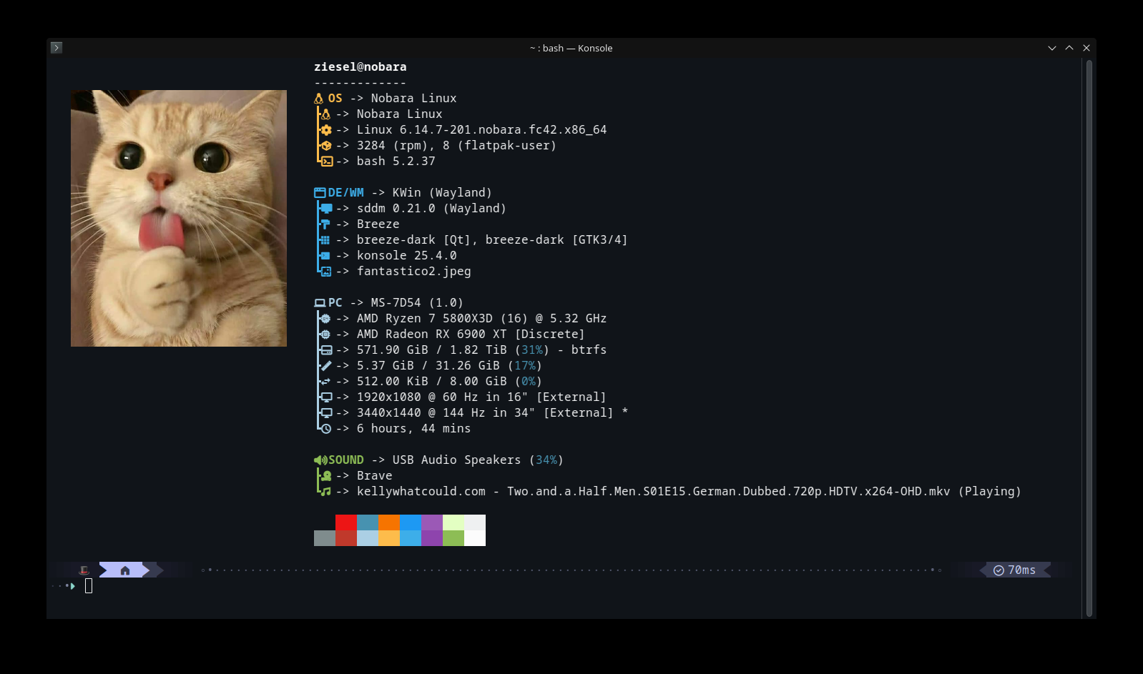Click the 70ms execution time indicator
The height and width of the screenshot is (674, 1143).
(1015, 570)
